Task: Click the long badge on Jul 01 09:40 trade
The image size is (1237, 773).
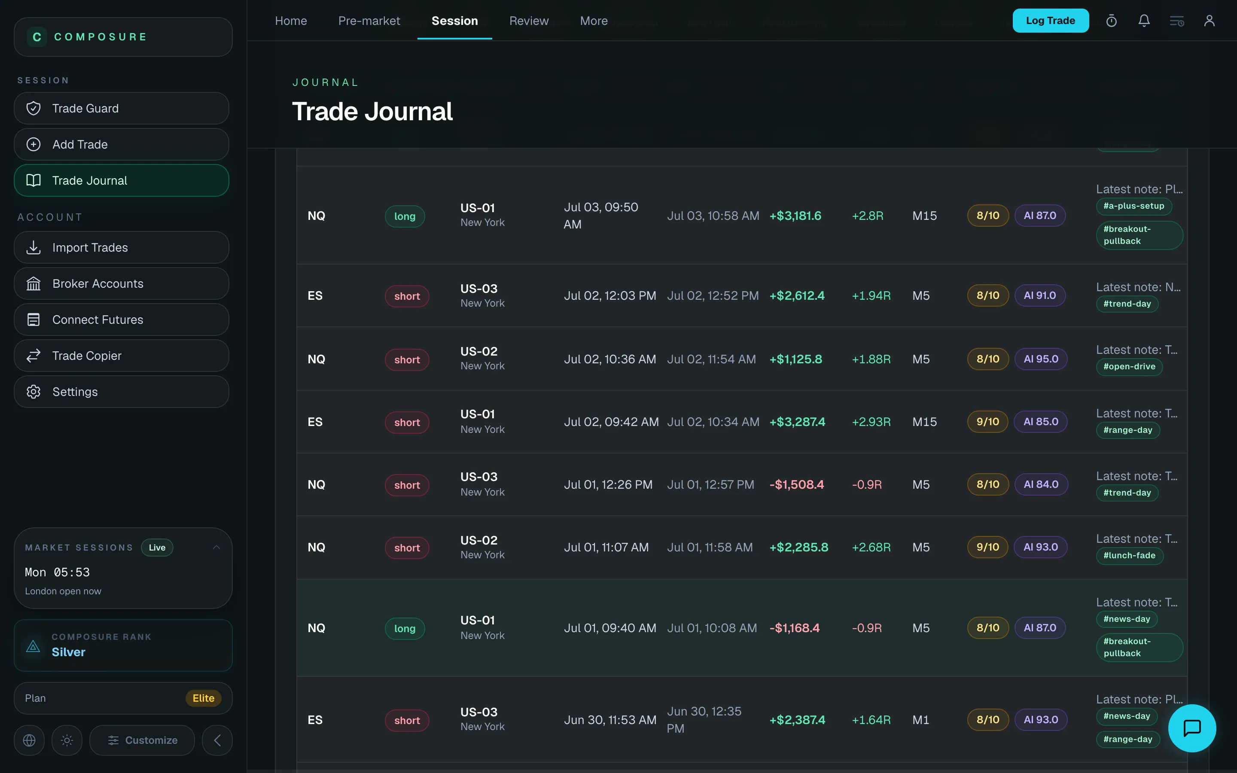Action: pyautogui.click(x=405, y=628)
